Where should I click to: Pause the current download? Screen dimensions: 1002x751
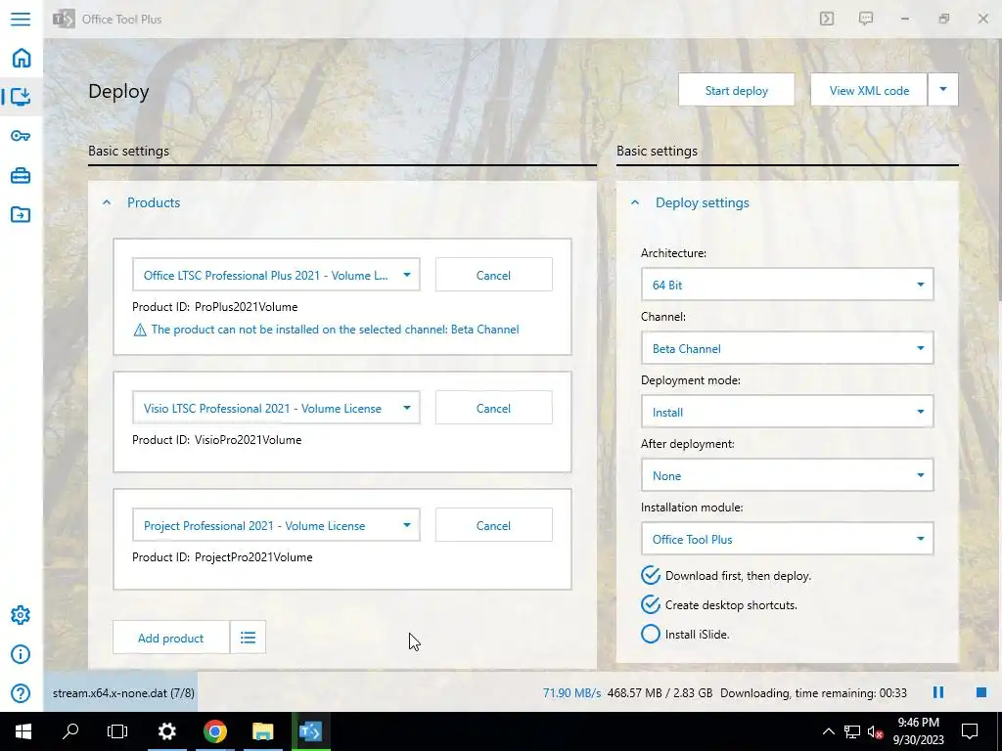[x=938, y=692]
